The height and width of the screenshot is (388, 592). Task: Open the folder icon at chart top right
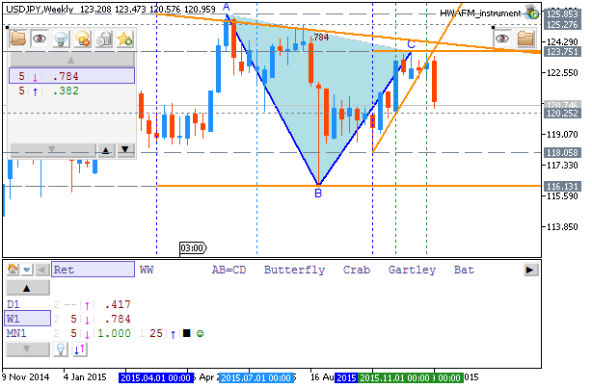525,39
